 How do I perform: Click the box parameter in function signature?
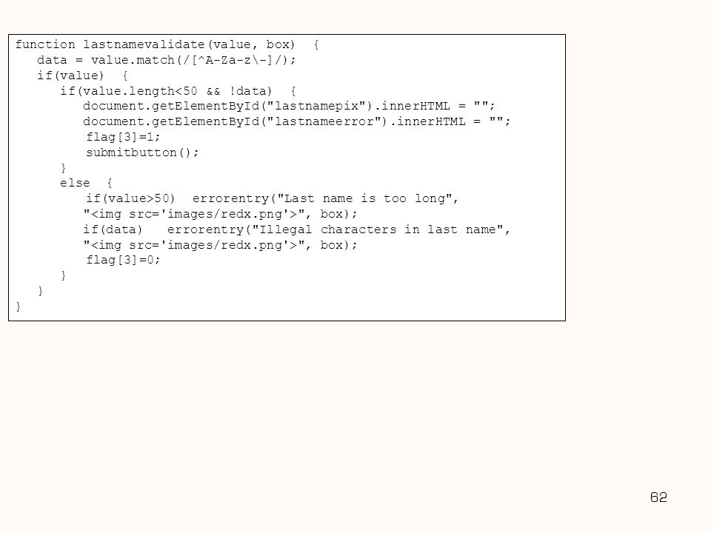(278, 44)
